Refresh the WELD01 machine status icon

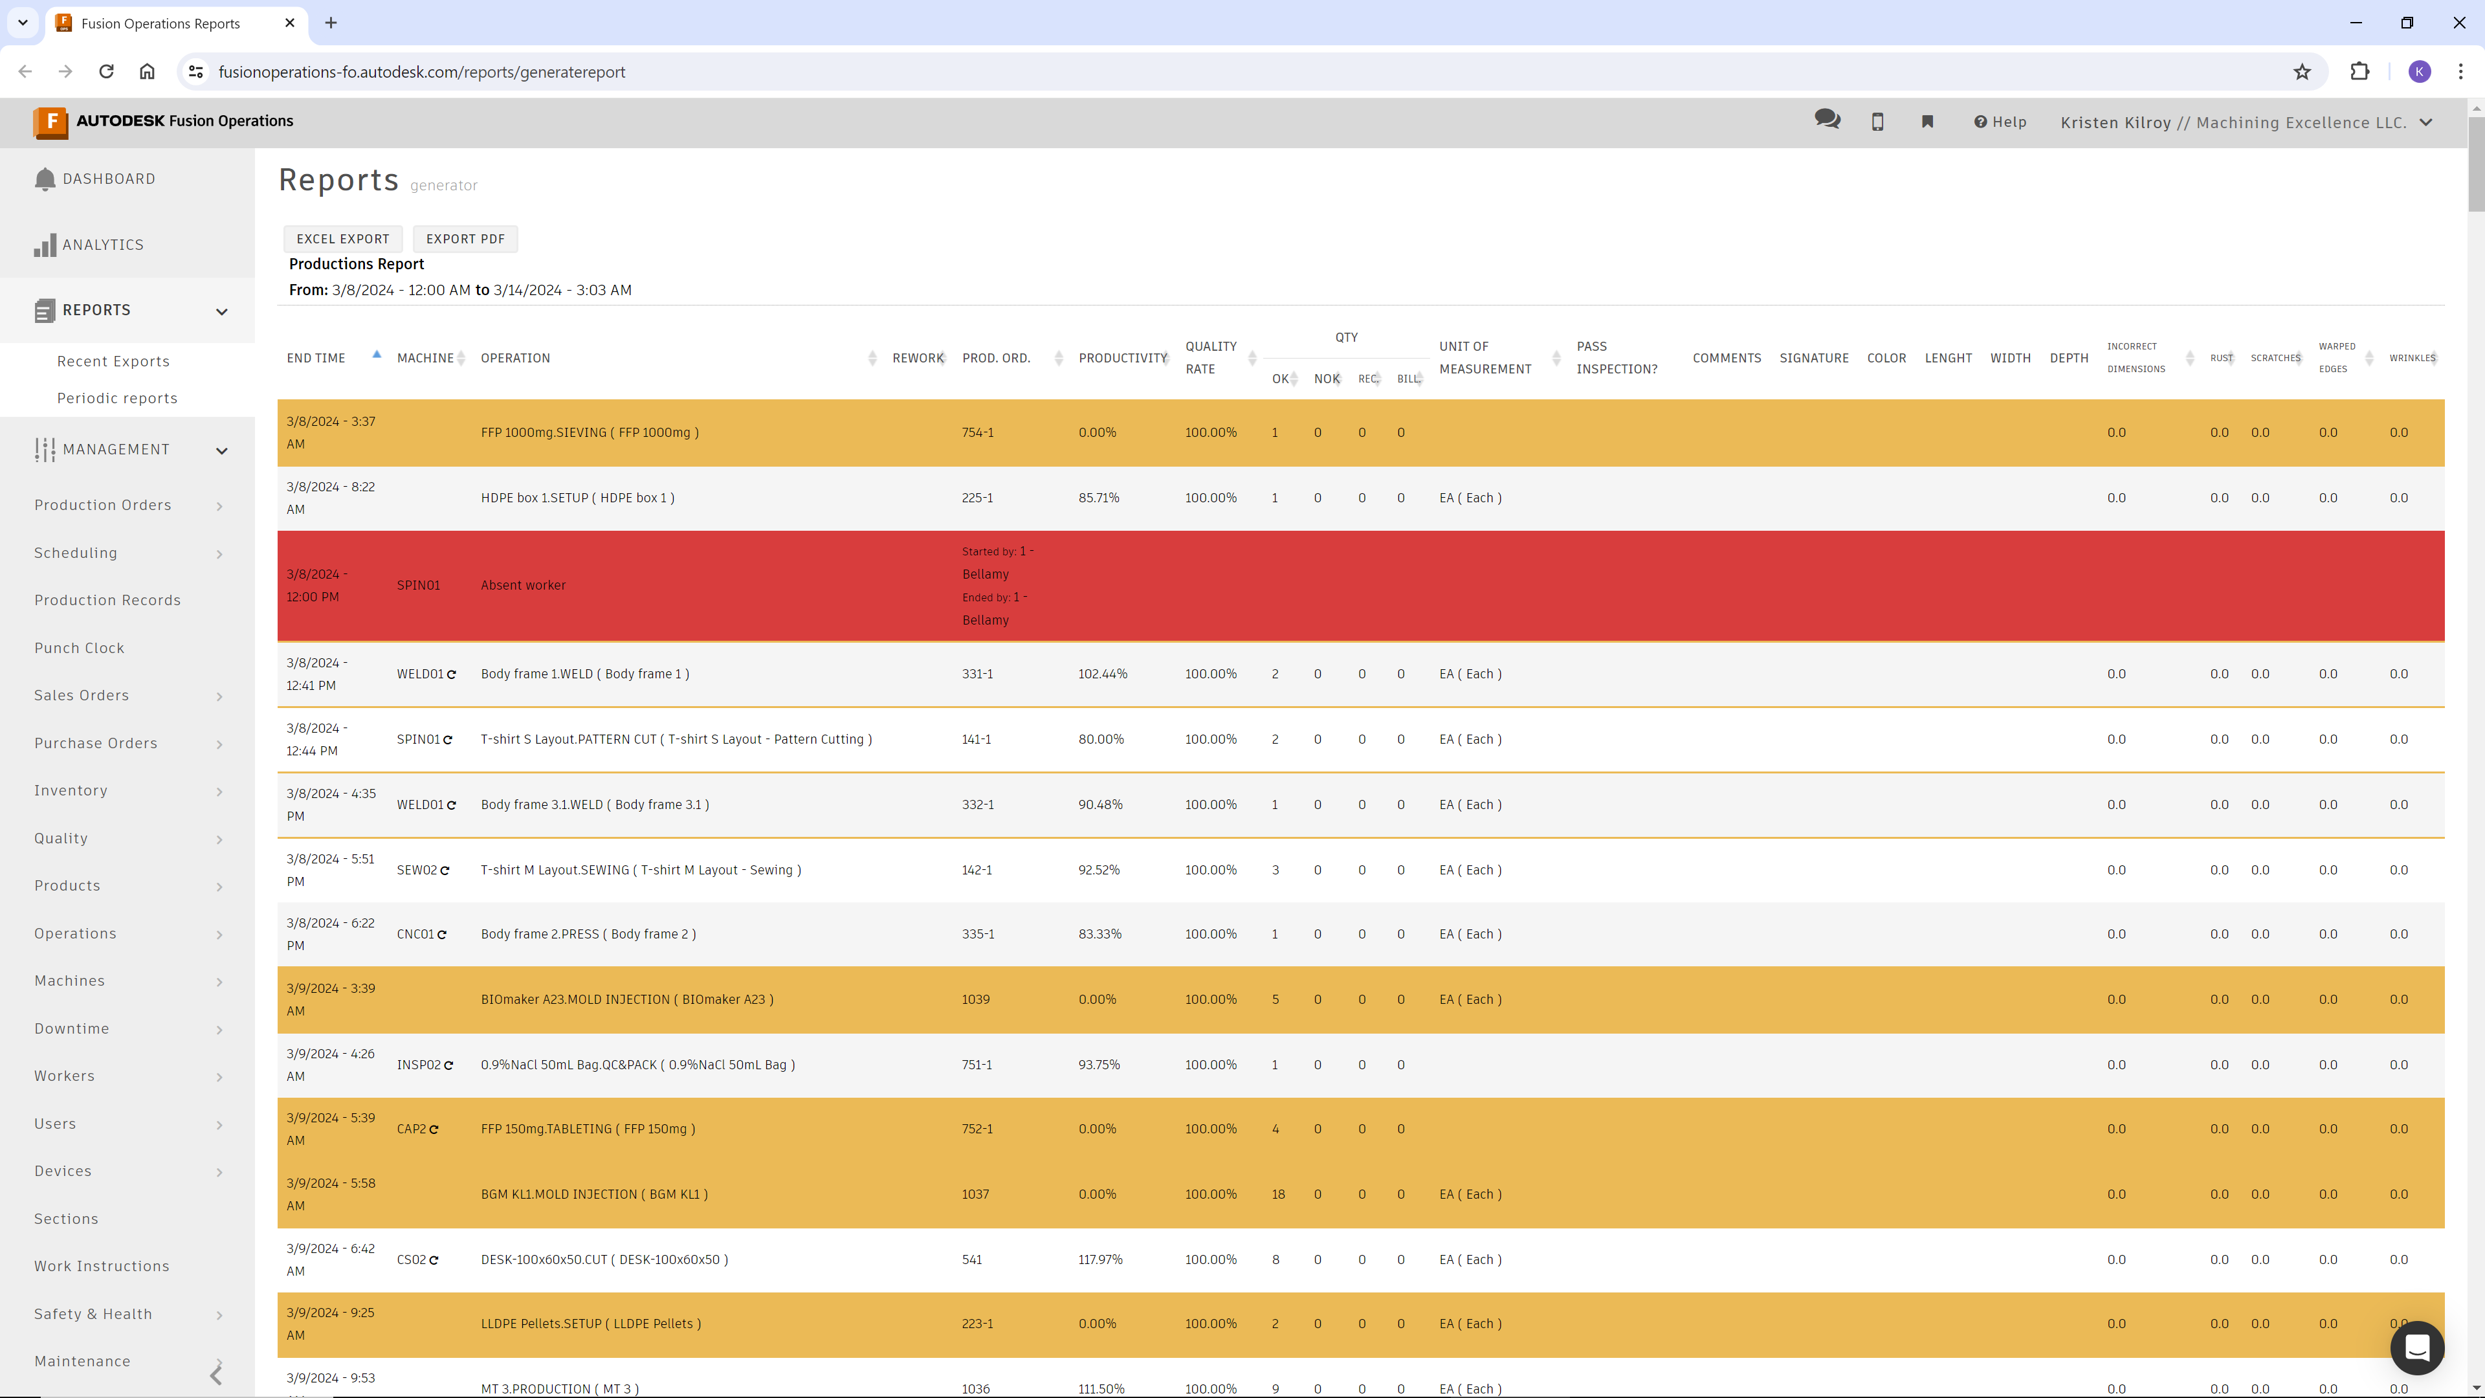click(x=452, y=673)
